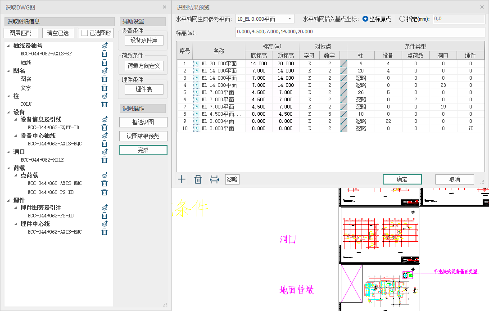489x311 pixels.
Task: Enable the 已选图形 checkbox
Action: [x=84, y=33]
